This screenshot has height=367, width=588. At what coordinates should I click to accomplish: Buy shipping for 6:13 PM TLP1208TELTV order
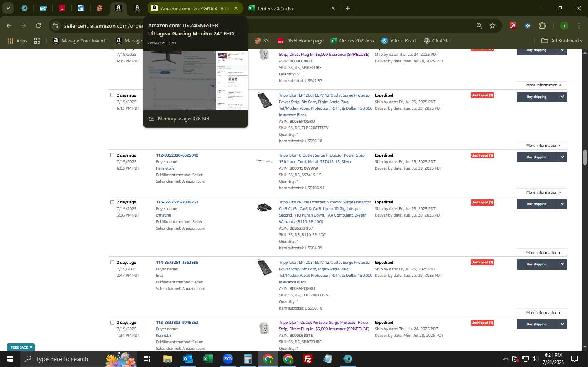tap(537, 97)
